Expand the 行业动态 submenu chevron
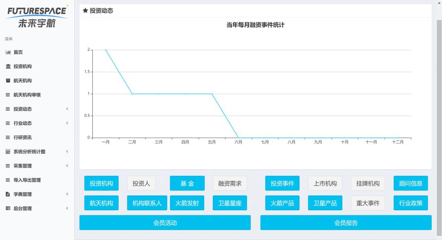 coord(67,123)
